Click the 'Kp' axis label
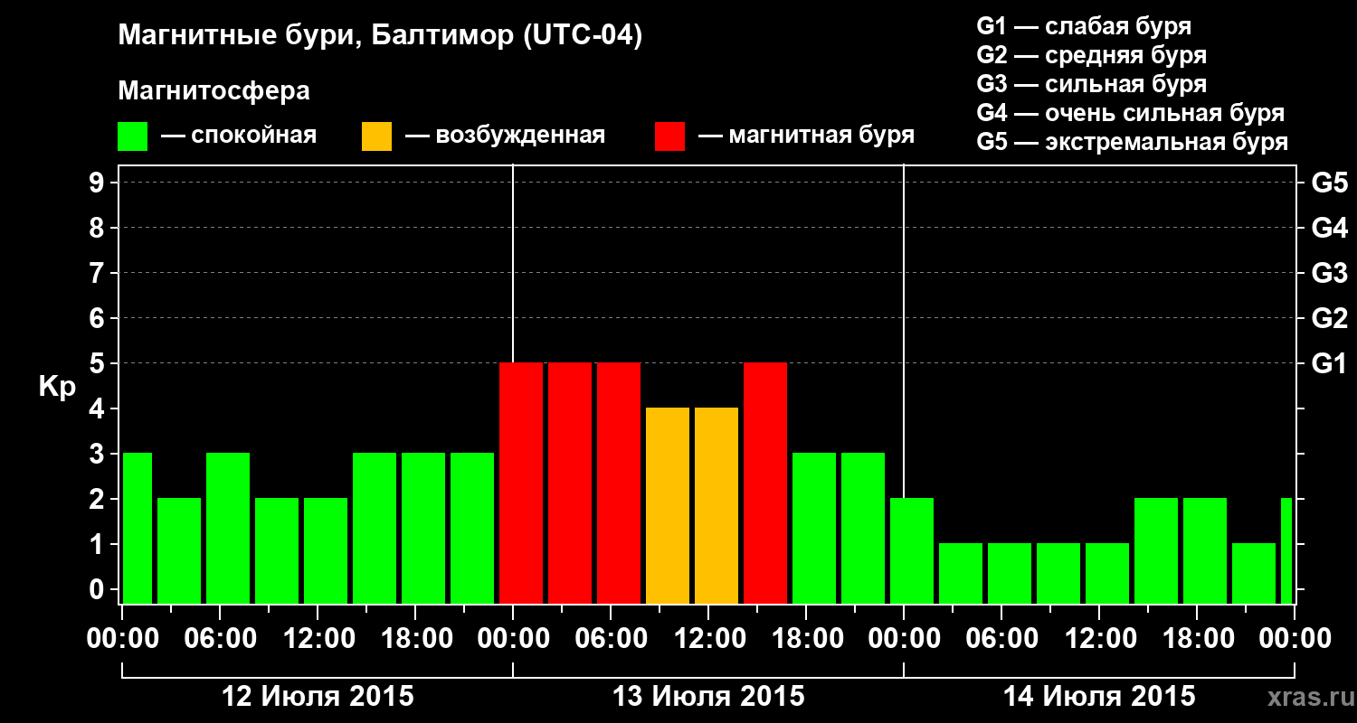1357x723 pixels. click(x=57, y=388)
